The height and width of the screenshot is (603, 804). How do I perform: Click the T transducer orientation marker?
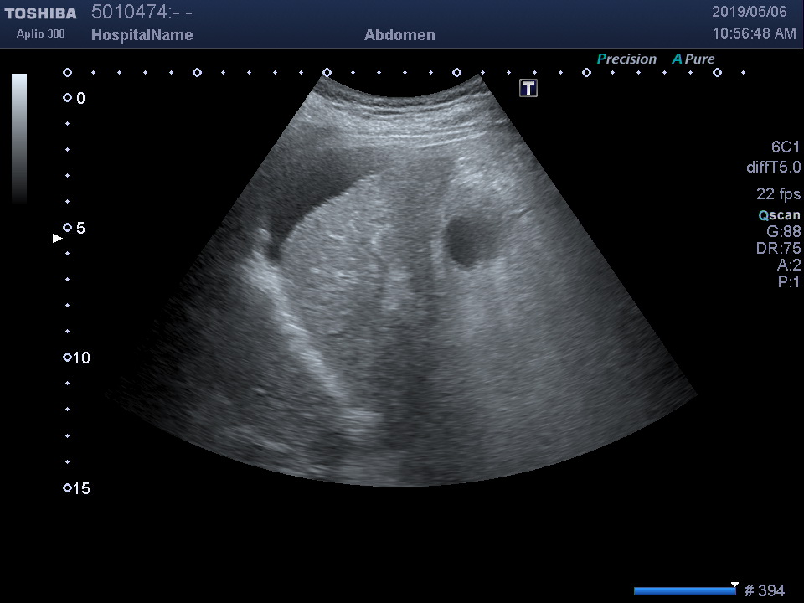pos(528,88)
